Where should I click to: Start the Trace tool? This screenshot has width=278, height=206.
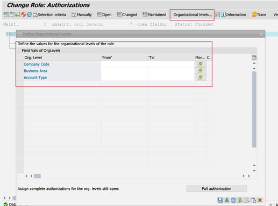(x=259, y=15)
